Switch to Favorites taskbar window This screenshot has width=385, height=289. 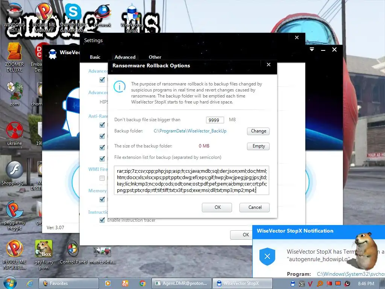pos(69,283)
